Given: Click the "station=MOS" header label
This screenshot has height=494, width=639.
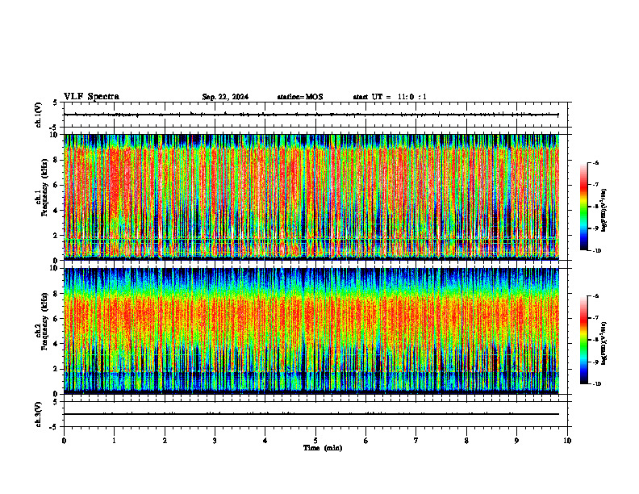Looking at the screenshot, I should (x=300, y=97).
